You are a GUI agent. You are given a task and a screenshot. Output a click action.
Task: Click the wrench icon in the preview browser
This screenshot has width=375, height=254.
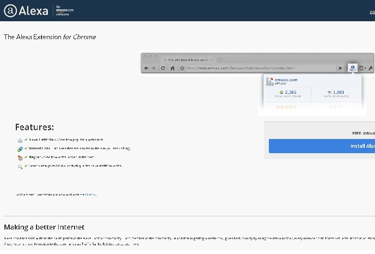(x=371, y=68)
